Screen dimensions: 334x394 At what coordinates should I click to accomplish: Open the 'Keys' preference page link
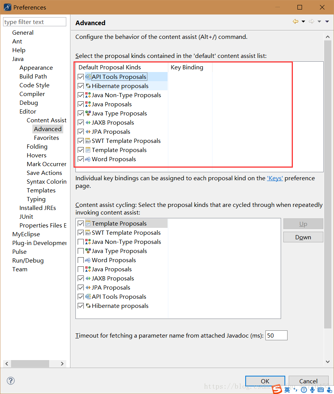point(275,178)
